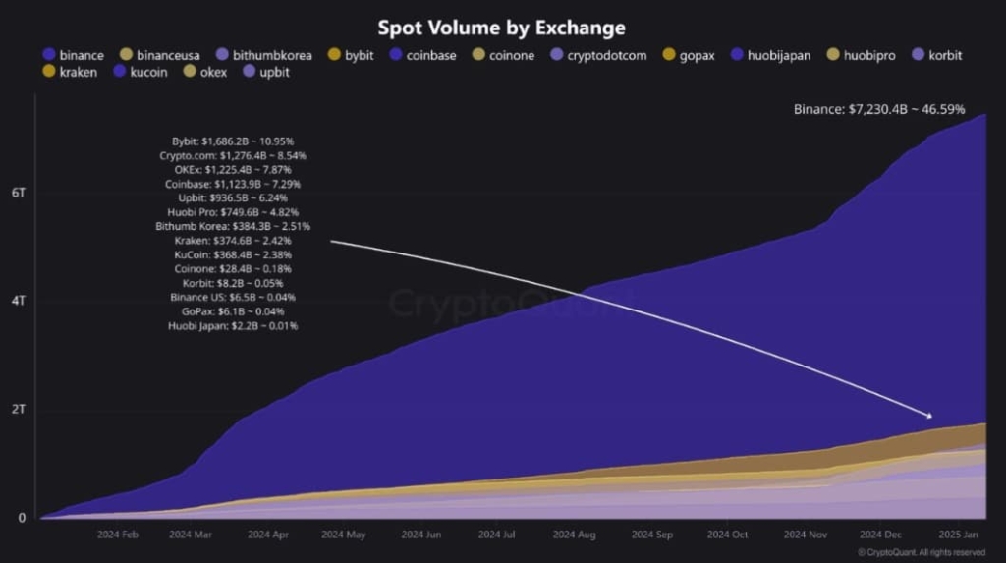
Task: Click the kraken legend dot
Action: point(49,72)
